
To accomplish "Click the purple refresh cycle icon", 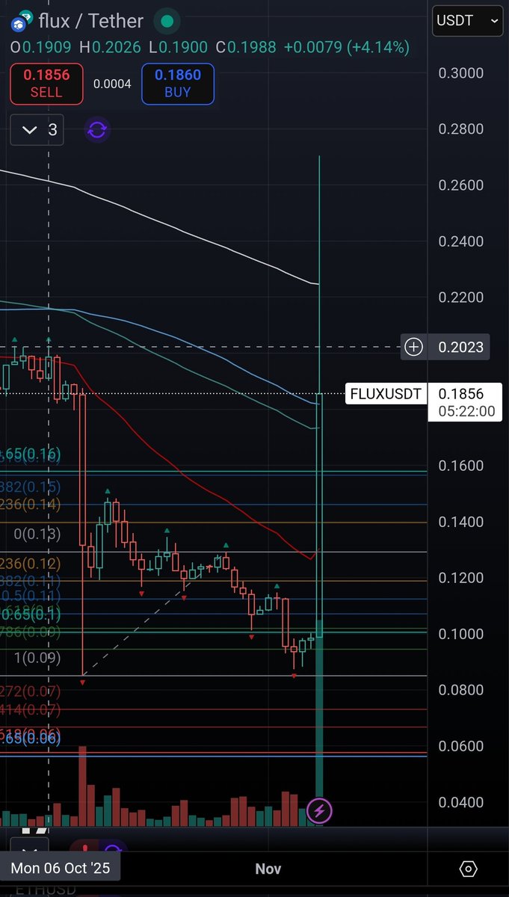I will point(96,130).
